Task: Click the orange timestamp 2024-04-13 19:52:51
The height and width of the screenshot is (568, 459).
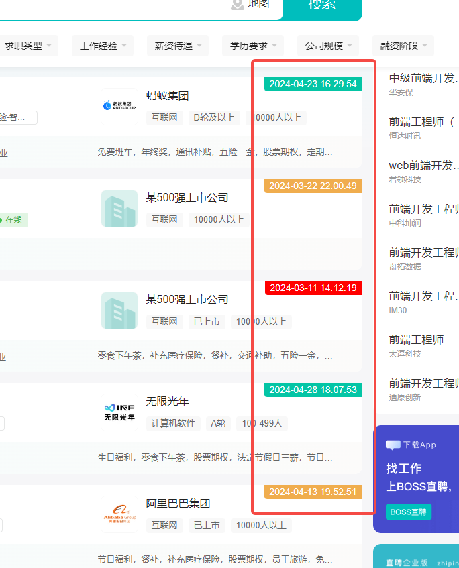Action: 313,492
